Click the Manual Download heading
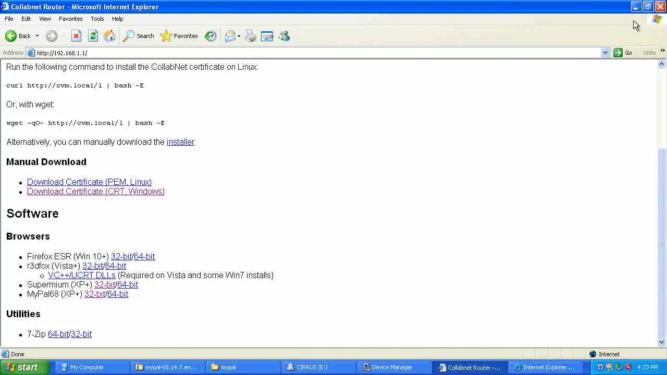The width and height of the screenshot is (667, 375). coord(46,161)
